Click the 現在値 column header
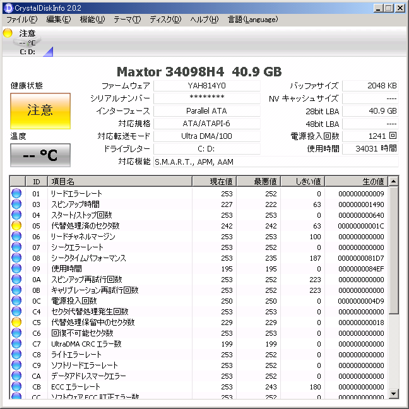 click(214, 181)
